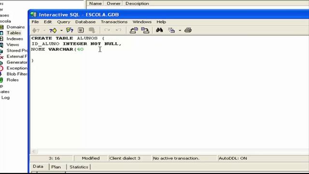Select Indexes in IBConsole tree
The width and height of the screenshot is (309, 174).
pyautogui.click(x=15, y=39)
